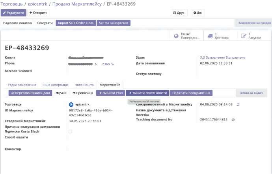Click the truck icon for Доставка

point(210,36)
